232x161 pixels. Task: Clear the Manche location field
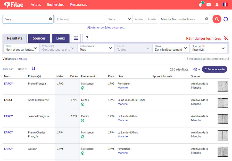[x=207, y=19]
